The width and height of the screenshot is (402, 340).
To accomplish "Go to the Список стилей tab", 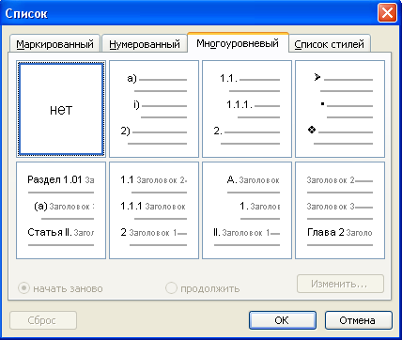I will [x=330, y=44].
